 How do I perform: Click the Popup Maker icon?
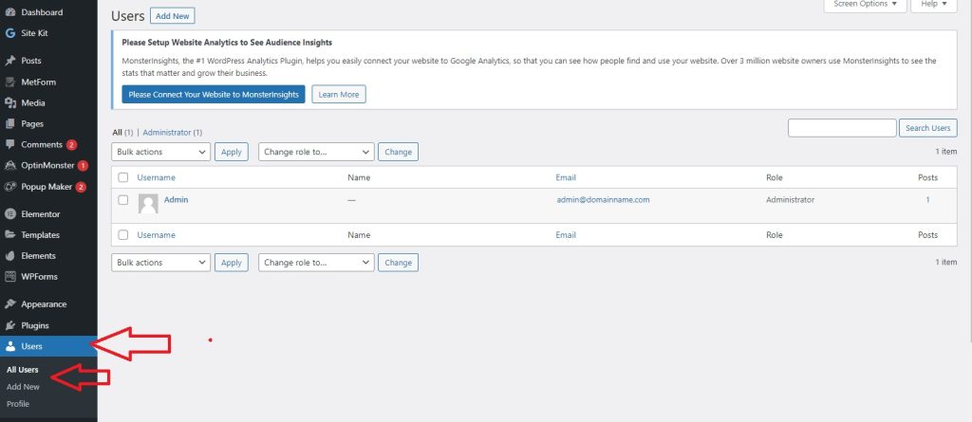click(x=9, y=187)
